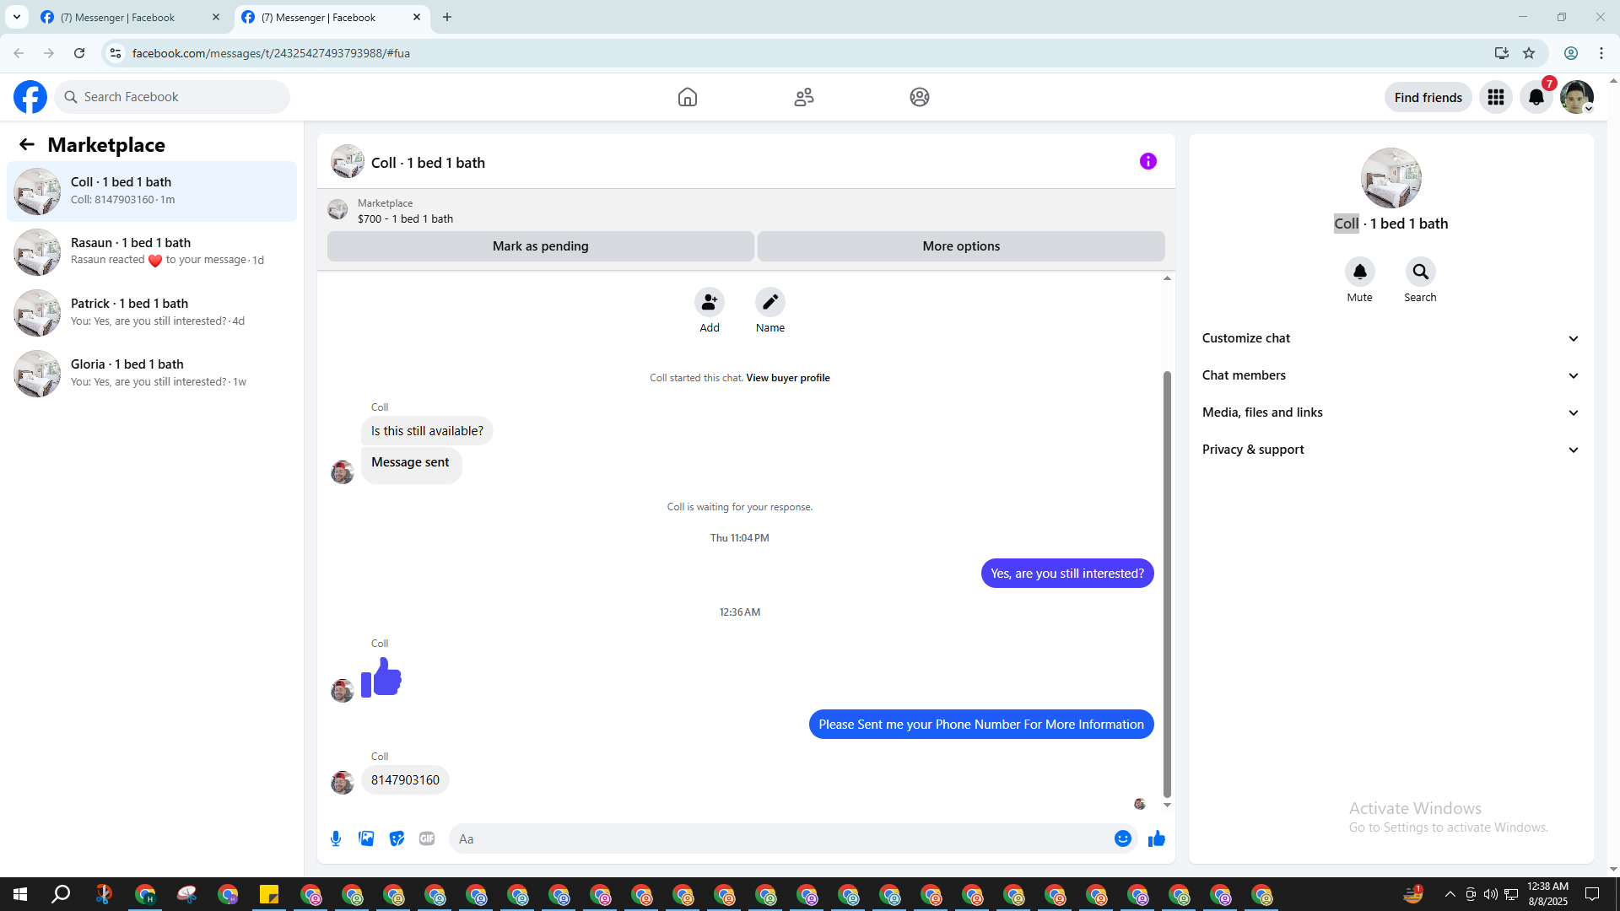Toggle conversation information panel icon

(x=1147, y=161)
